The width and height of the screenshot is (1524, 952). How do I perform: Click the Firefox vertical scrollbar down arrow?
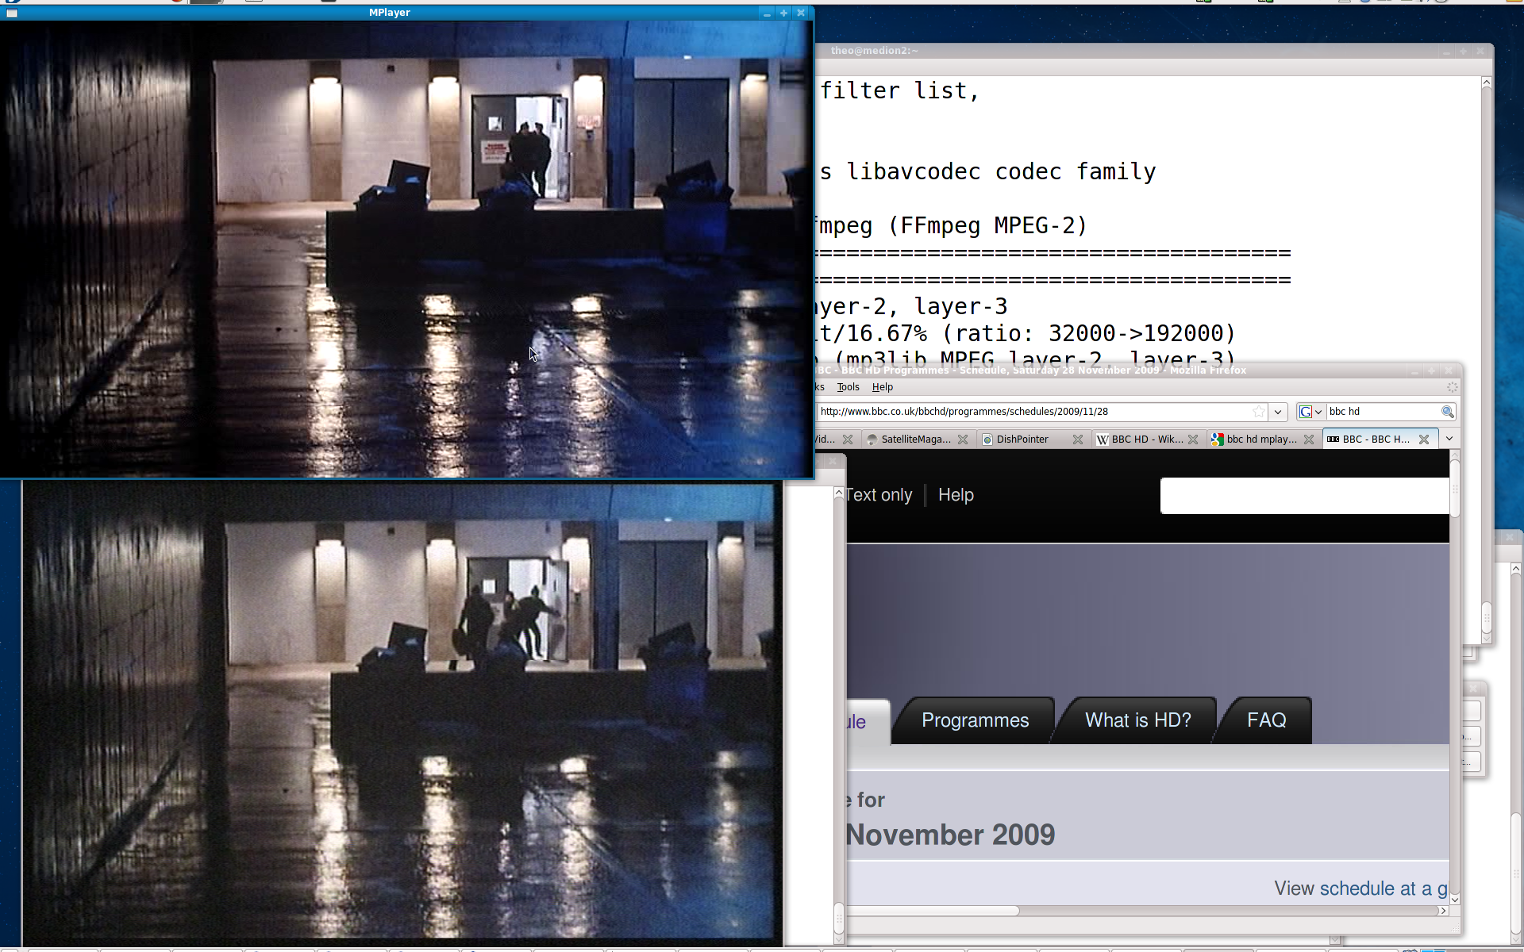(1455, 899)
